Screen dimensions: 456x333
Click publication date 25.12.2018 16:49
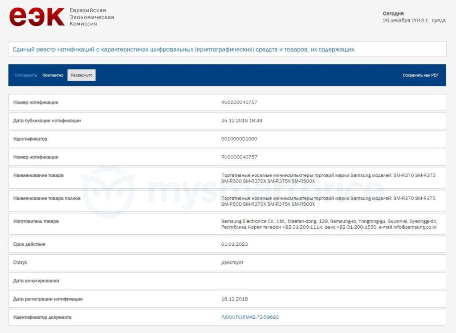coord(241,121)
